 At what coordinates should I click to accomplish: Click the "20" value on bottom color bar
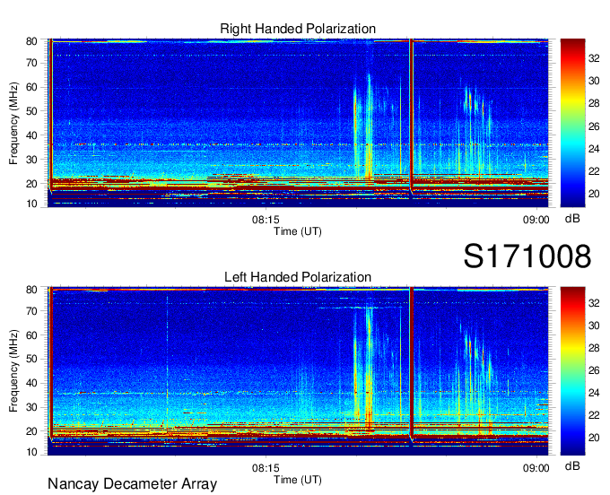[594, 438]
